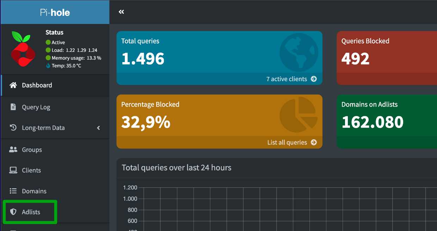This screenshot has height=231, width=437.
Task: Open the Dashboard menu item
Action: (x=55, y=85)
